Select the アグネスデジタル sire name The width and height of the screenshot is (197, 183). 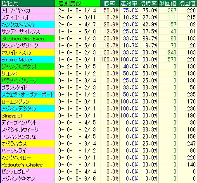[x=19, y=108]
